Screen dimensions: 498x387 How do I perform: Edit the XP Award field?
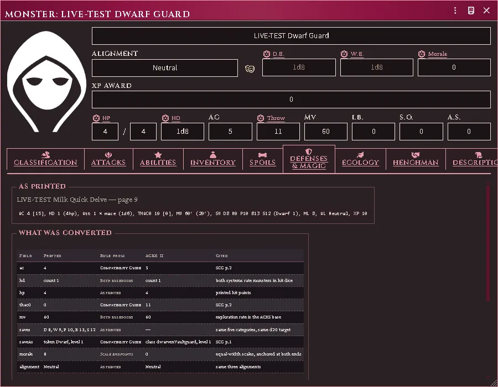291,100
